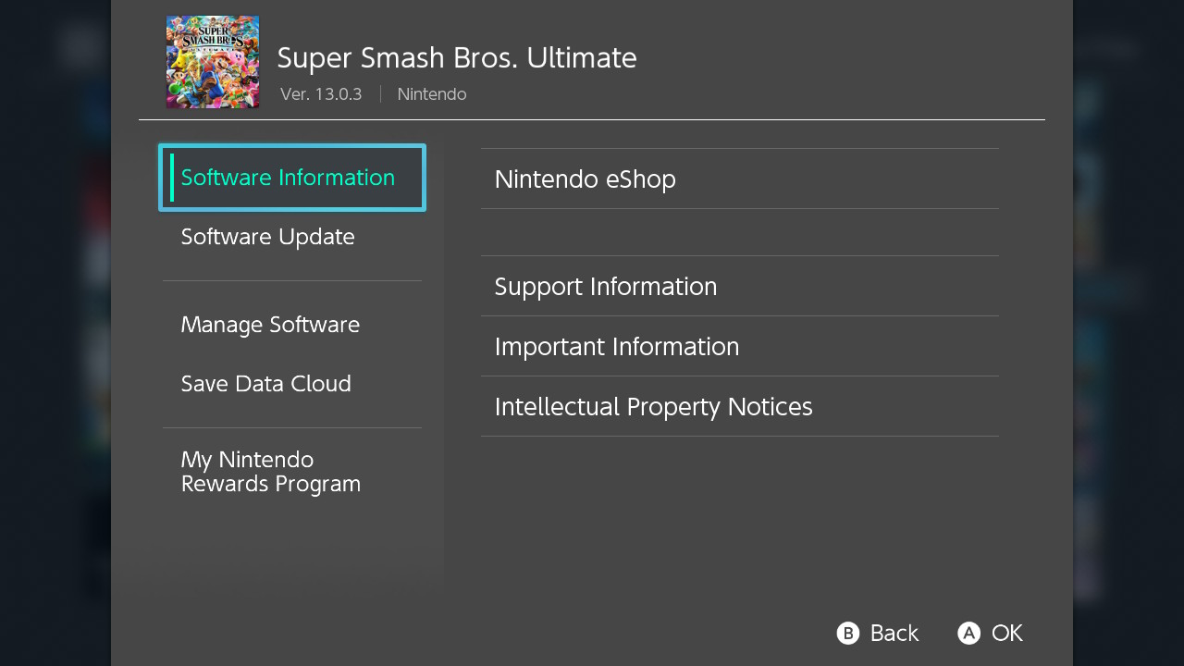This screenshot has height=666, width=1184.
Task: Select the Software Information menu item
Action: [x=292, y=178]
